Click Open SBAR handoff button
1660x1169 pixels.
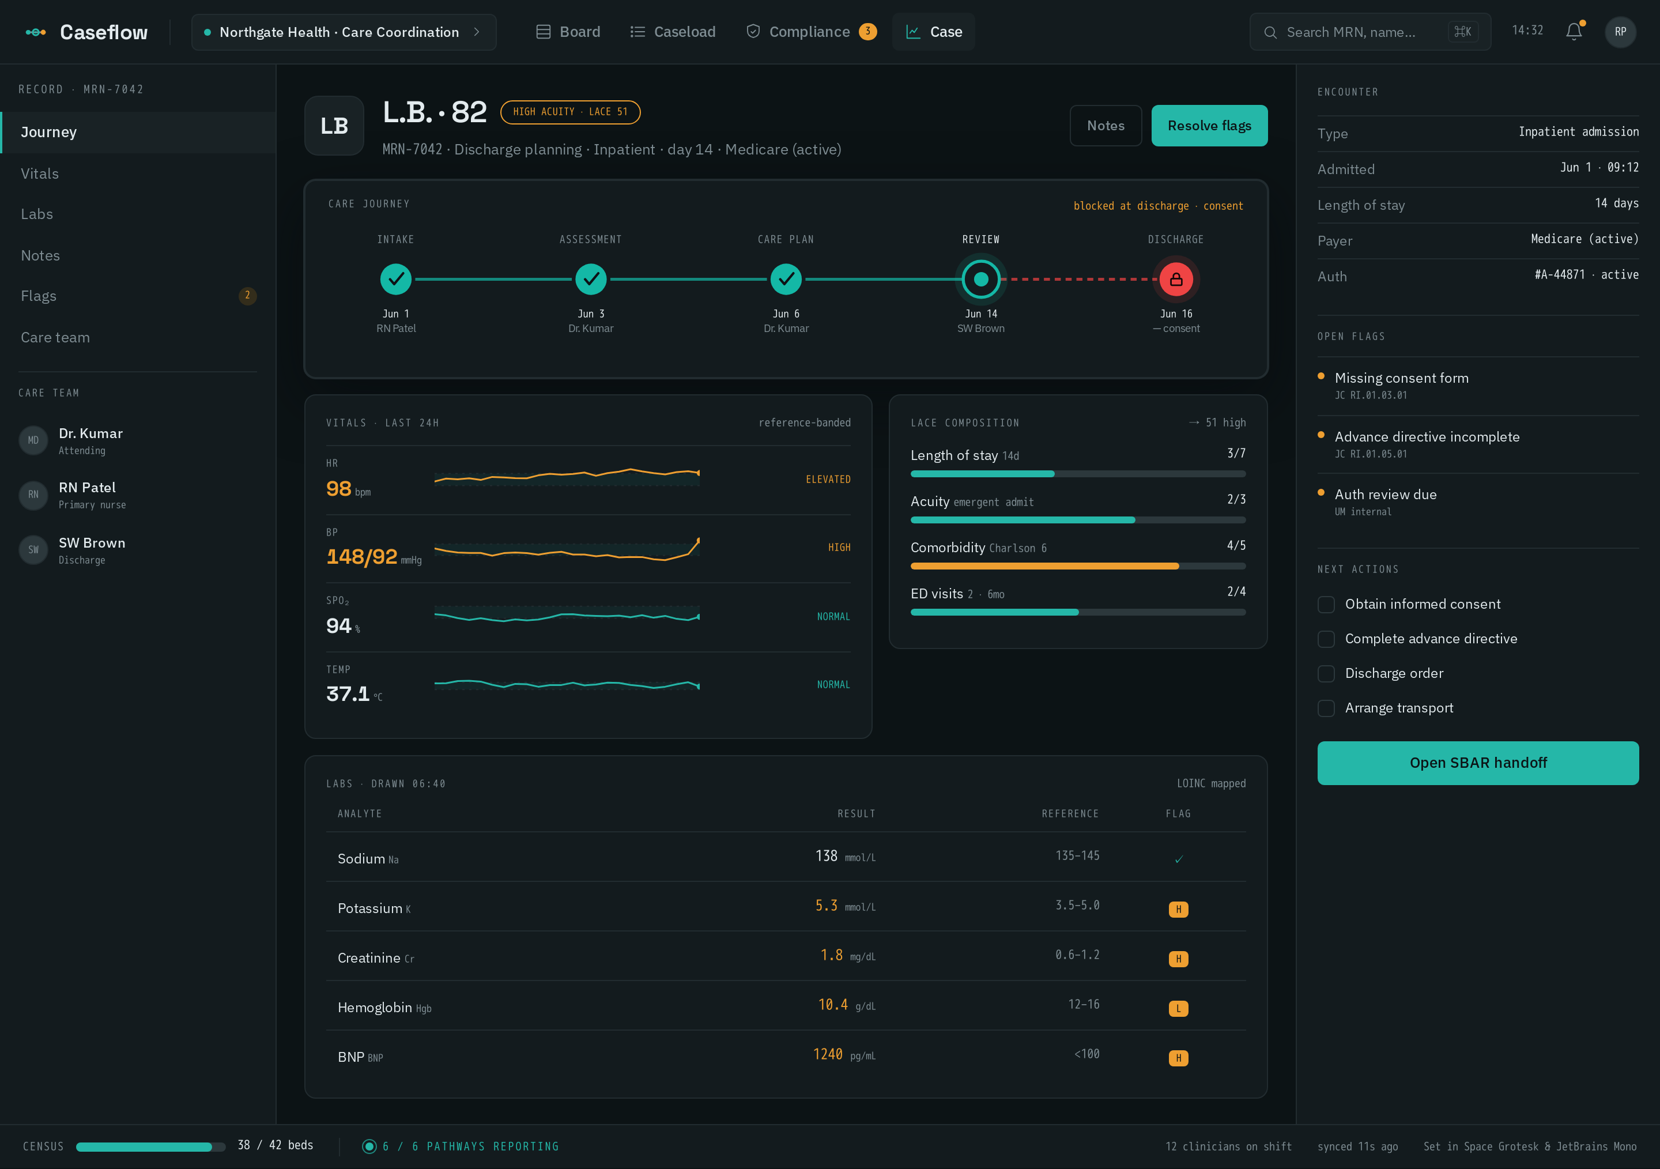point(1478,763)
